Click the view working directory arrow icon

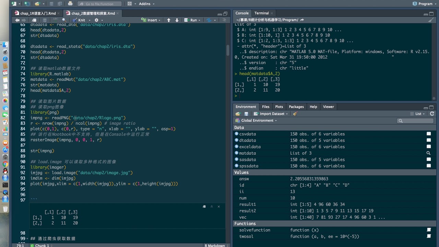(x=302, y=20)
